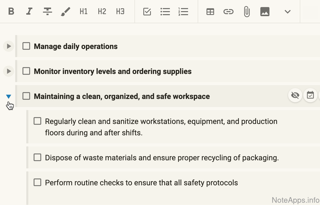
Task: Hide checked items using crossed-eye icon
Action: coord(295,95)
